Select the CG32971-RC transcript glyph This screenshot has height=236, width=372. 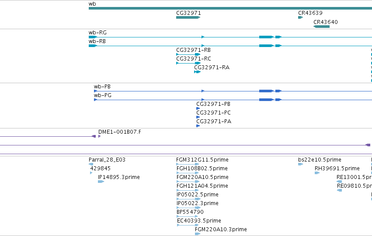click(x=188, y=63)
